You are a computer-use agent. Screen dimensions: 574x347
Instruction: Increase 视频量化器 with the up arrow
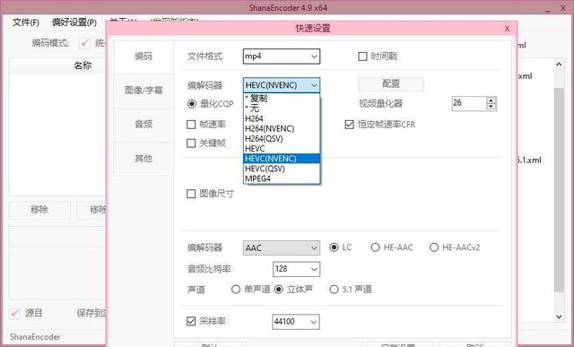pos(491,100)
